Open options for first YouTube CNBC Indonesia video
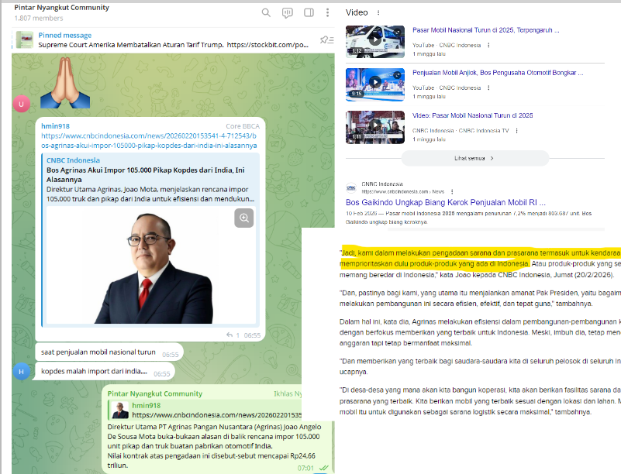 click(488, 45)
